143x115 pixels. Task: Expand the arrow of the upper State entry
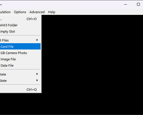click(x=37, y=74)
